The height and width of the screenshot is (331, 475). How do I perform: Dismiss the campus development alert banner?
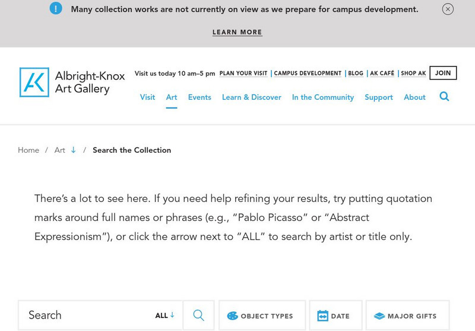448,9
